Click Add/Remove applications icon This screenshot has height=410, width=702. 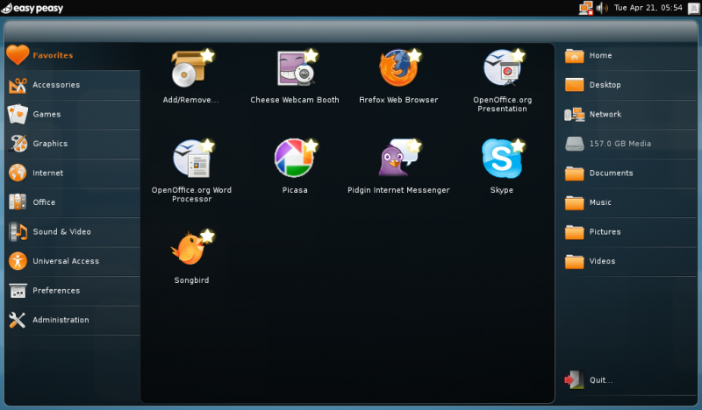click(x=190, y=70)
